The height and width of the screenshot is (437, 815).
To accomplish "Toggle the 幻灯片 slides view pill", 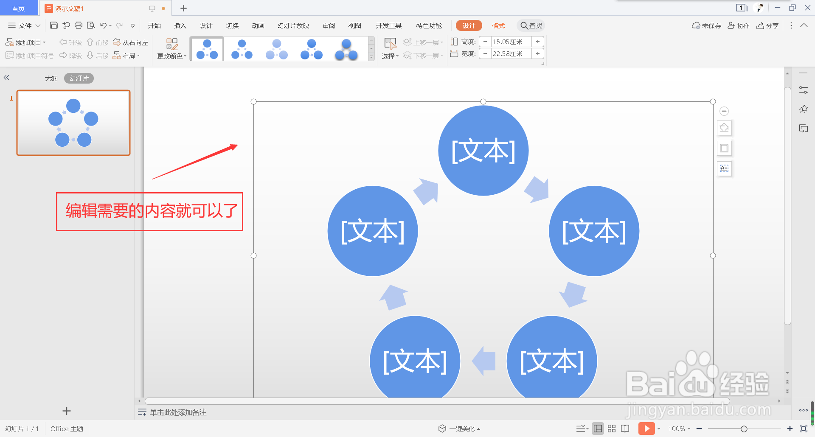I will [79, 78].
